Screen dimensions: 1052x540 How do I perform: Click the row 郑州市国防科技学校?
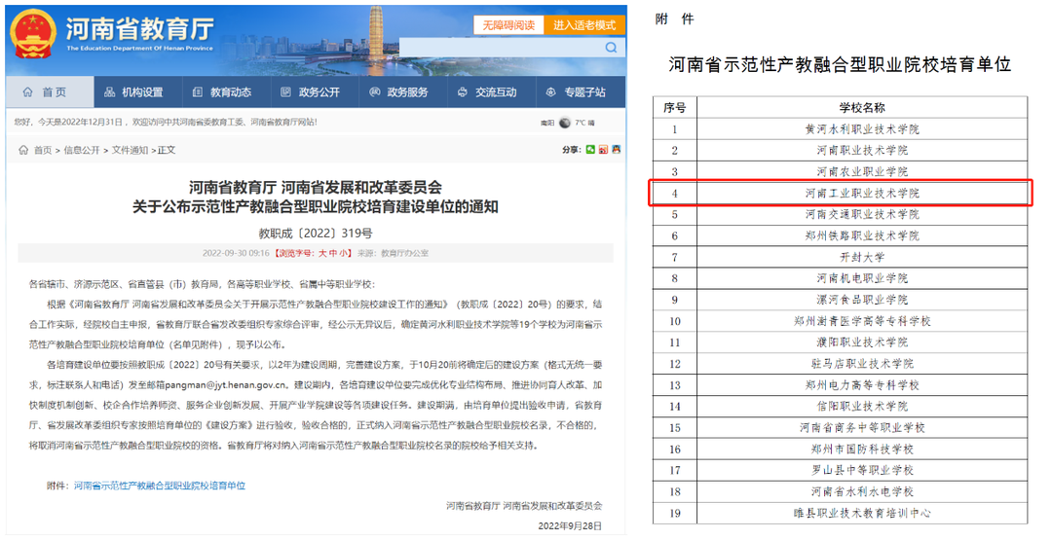coord(840,449)
